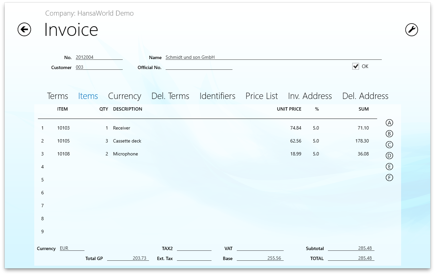Click the Name field with Schmidt und son GmbH
The height and width of the screenshot is (275, 435).
point(273,57)
